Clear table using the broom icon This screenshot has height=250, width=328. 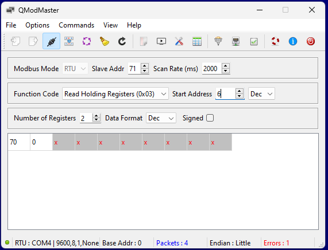click(105, 41)
